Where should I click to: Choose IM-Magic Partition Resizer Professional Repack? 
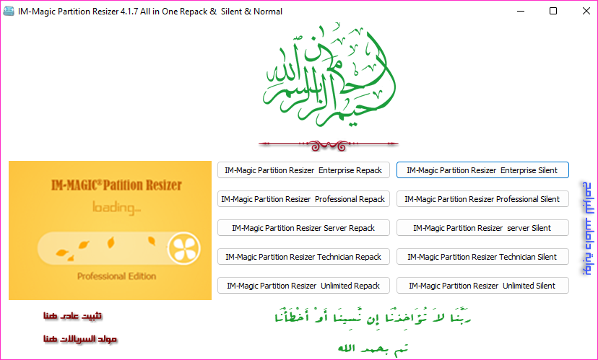pyautogui.click(x=303, y=199)
